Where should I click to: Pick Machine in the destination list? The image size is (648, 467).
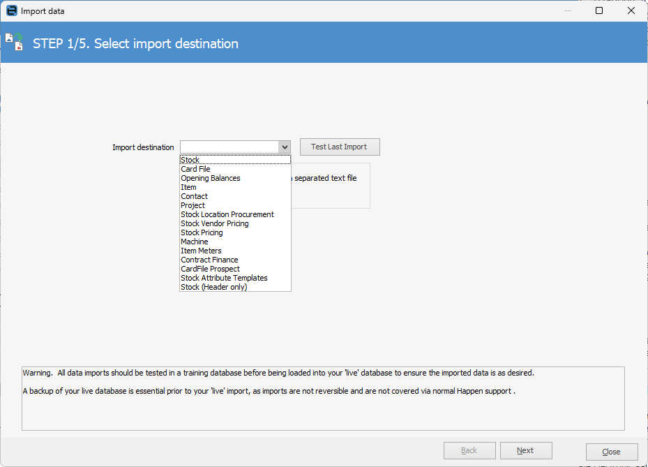point(195,242)
